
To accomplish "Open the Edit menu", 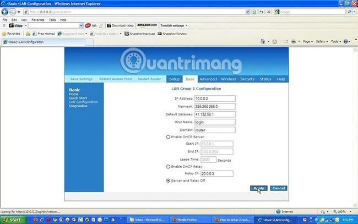I will point(14,20).
